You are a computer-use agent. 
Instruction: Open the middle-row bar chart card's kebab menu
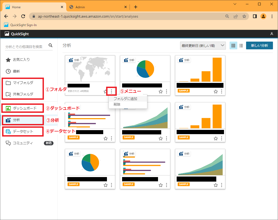[222, 138]
